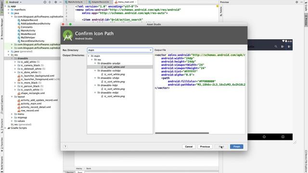Click the Output File horizontal scrollbar
The height and width of the screenshot is (173, 308).
click(182, 133)
